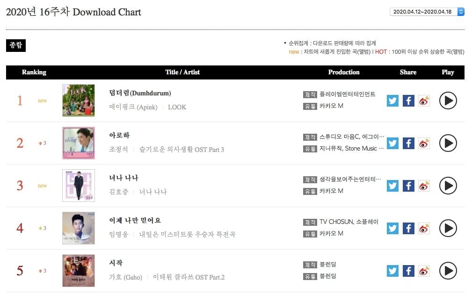Play 너나 나나 by 김호중

pyautogui.click(x=448, y=186)
